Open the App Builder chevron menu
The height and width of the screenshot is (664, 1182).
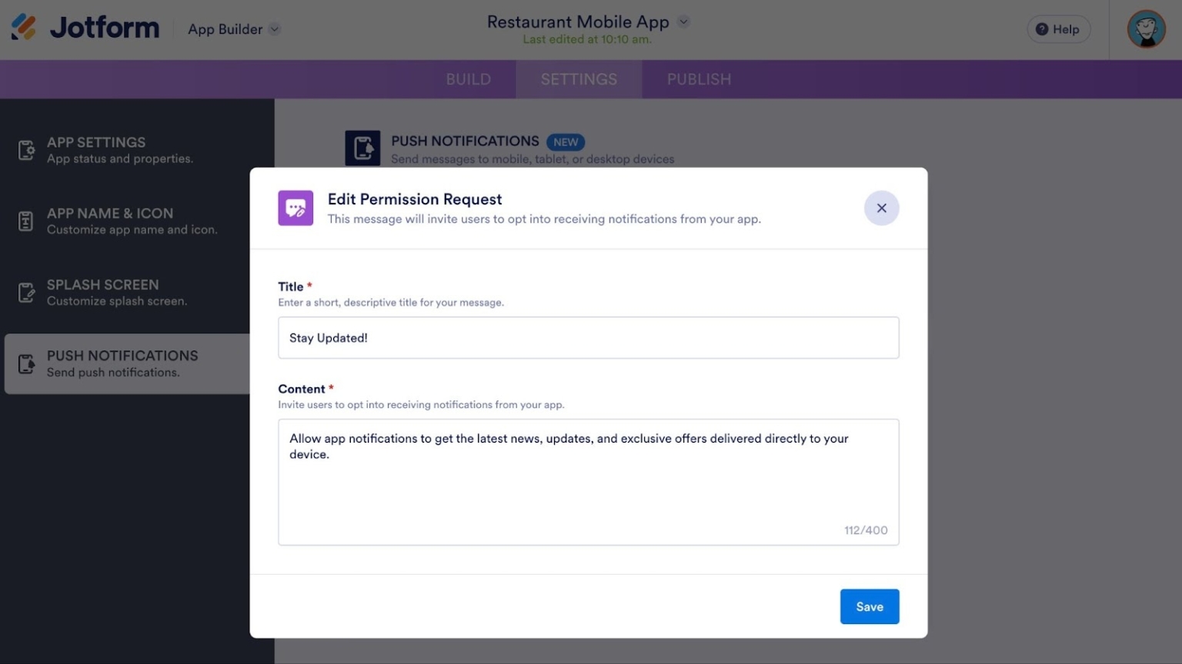point(275,29)
